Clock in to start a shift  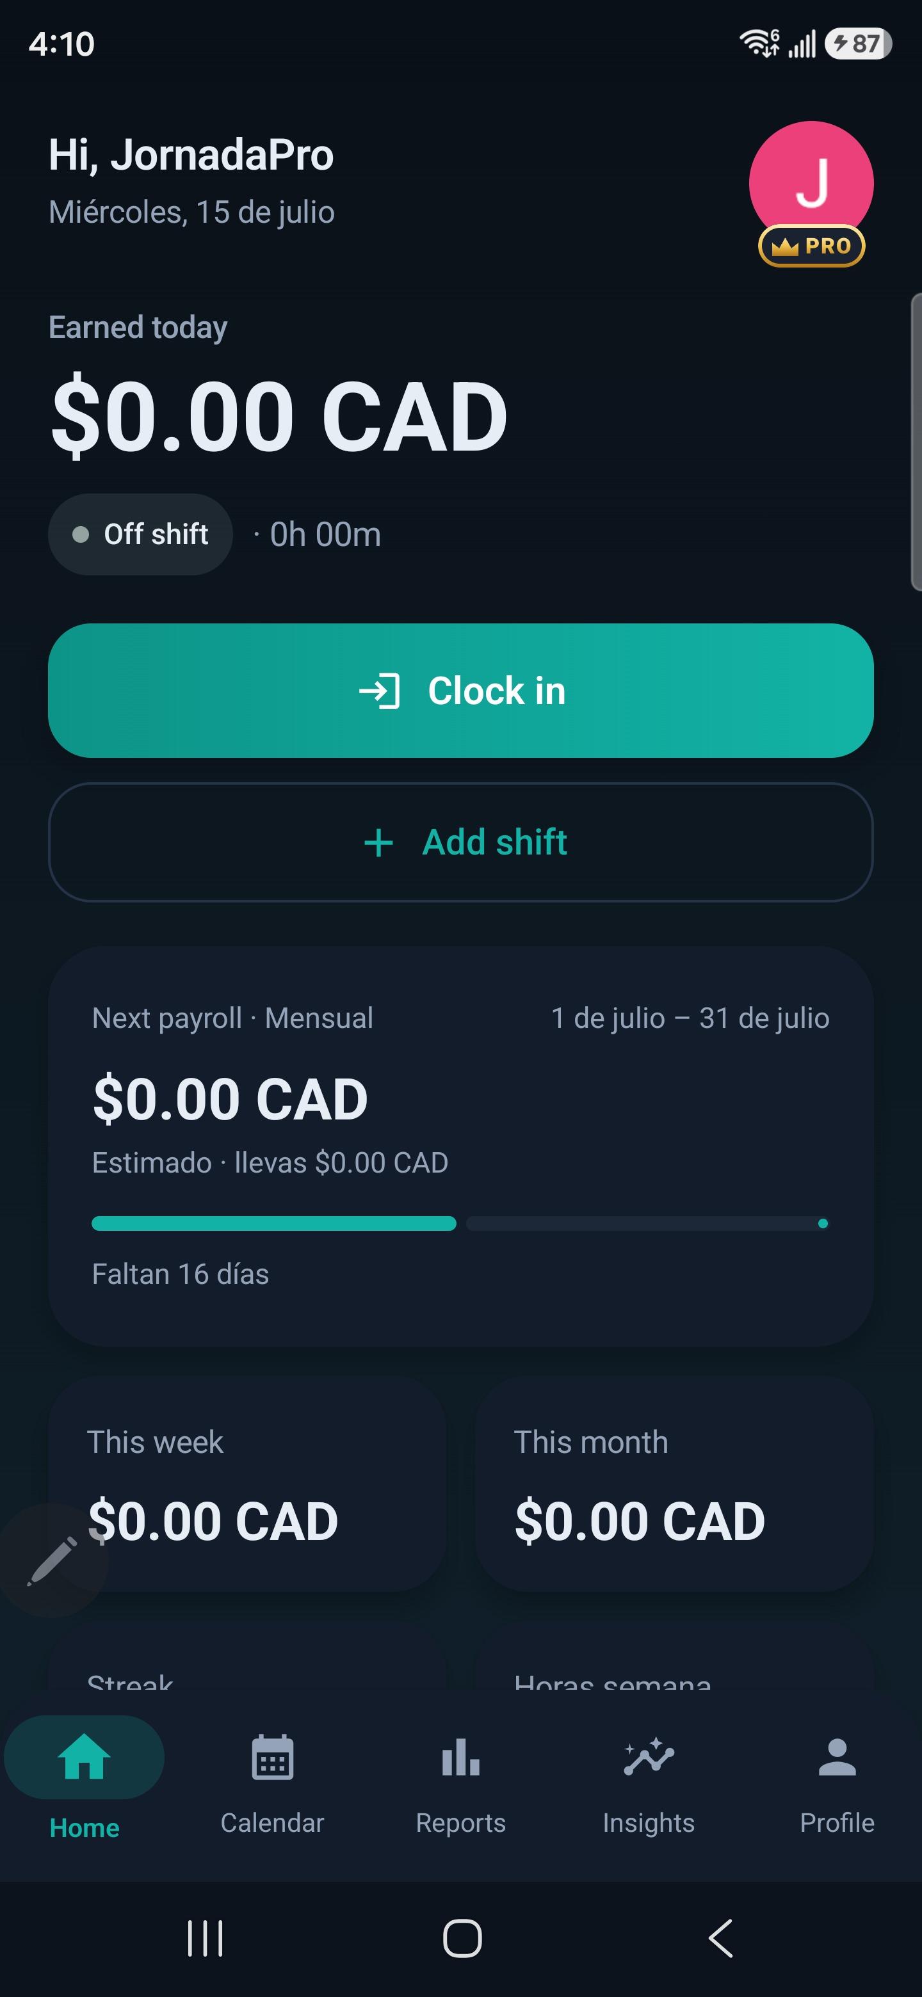click(x=460, y=691)
